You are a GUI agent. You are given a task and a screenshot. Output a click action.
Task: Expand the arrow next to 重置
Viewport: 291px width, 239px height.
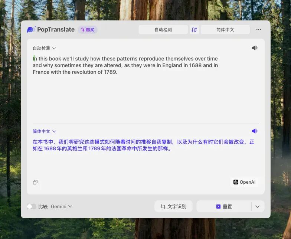(x=258, y=206)
